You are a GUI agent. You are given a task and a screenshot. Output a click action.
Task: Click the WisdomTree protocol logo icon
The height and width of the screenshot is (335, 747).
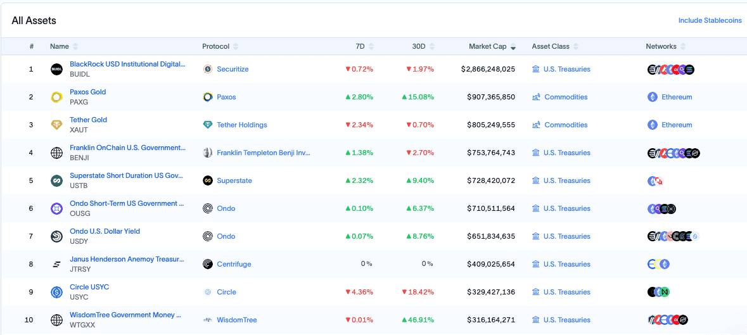[207, 320]
